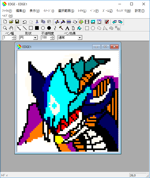Select the straight line tool
This screenshot has width=150, height=178.
tap(25, 28)
